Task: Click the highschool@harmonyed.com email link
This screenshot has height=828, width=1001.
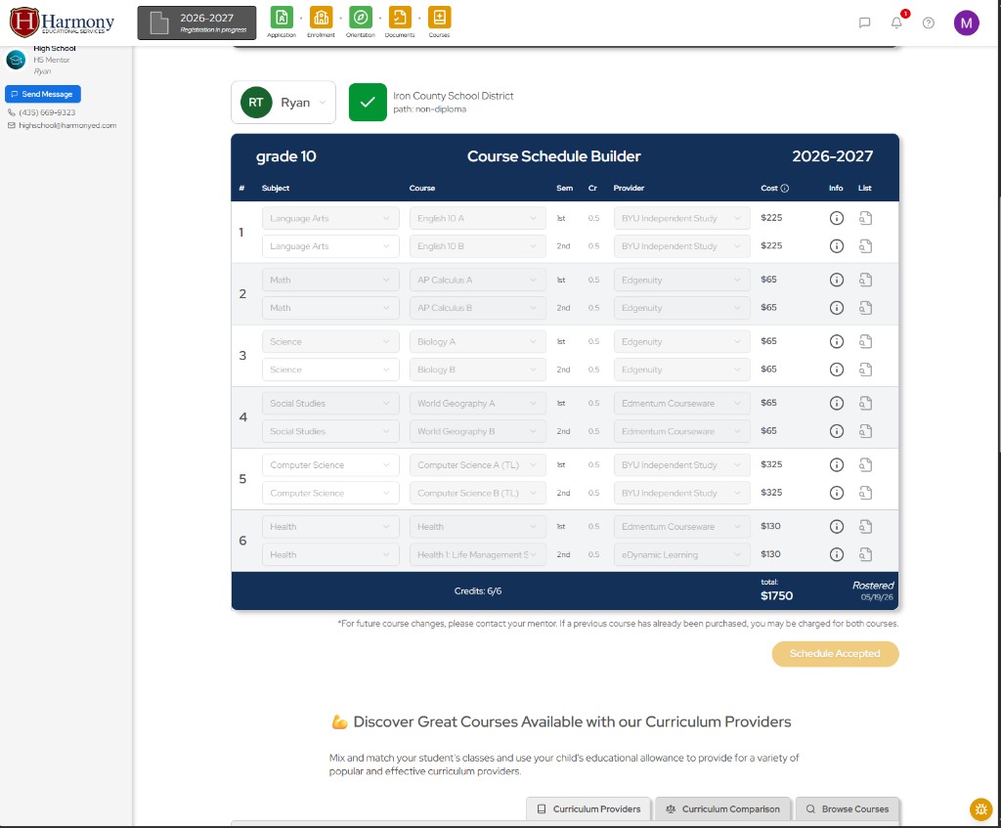Action: click(67, 126)
